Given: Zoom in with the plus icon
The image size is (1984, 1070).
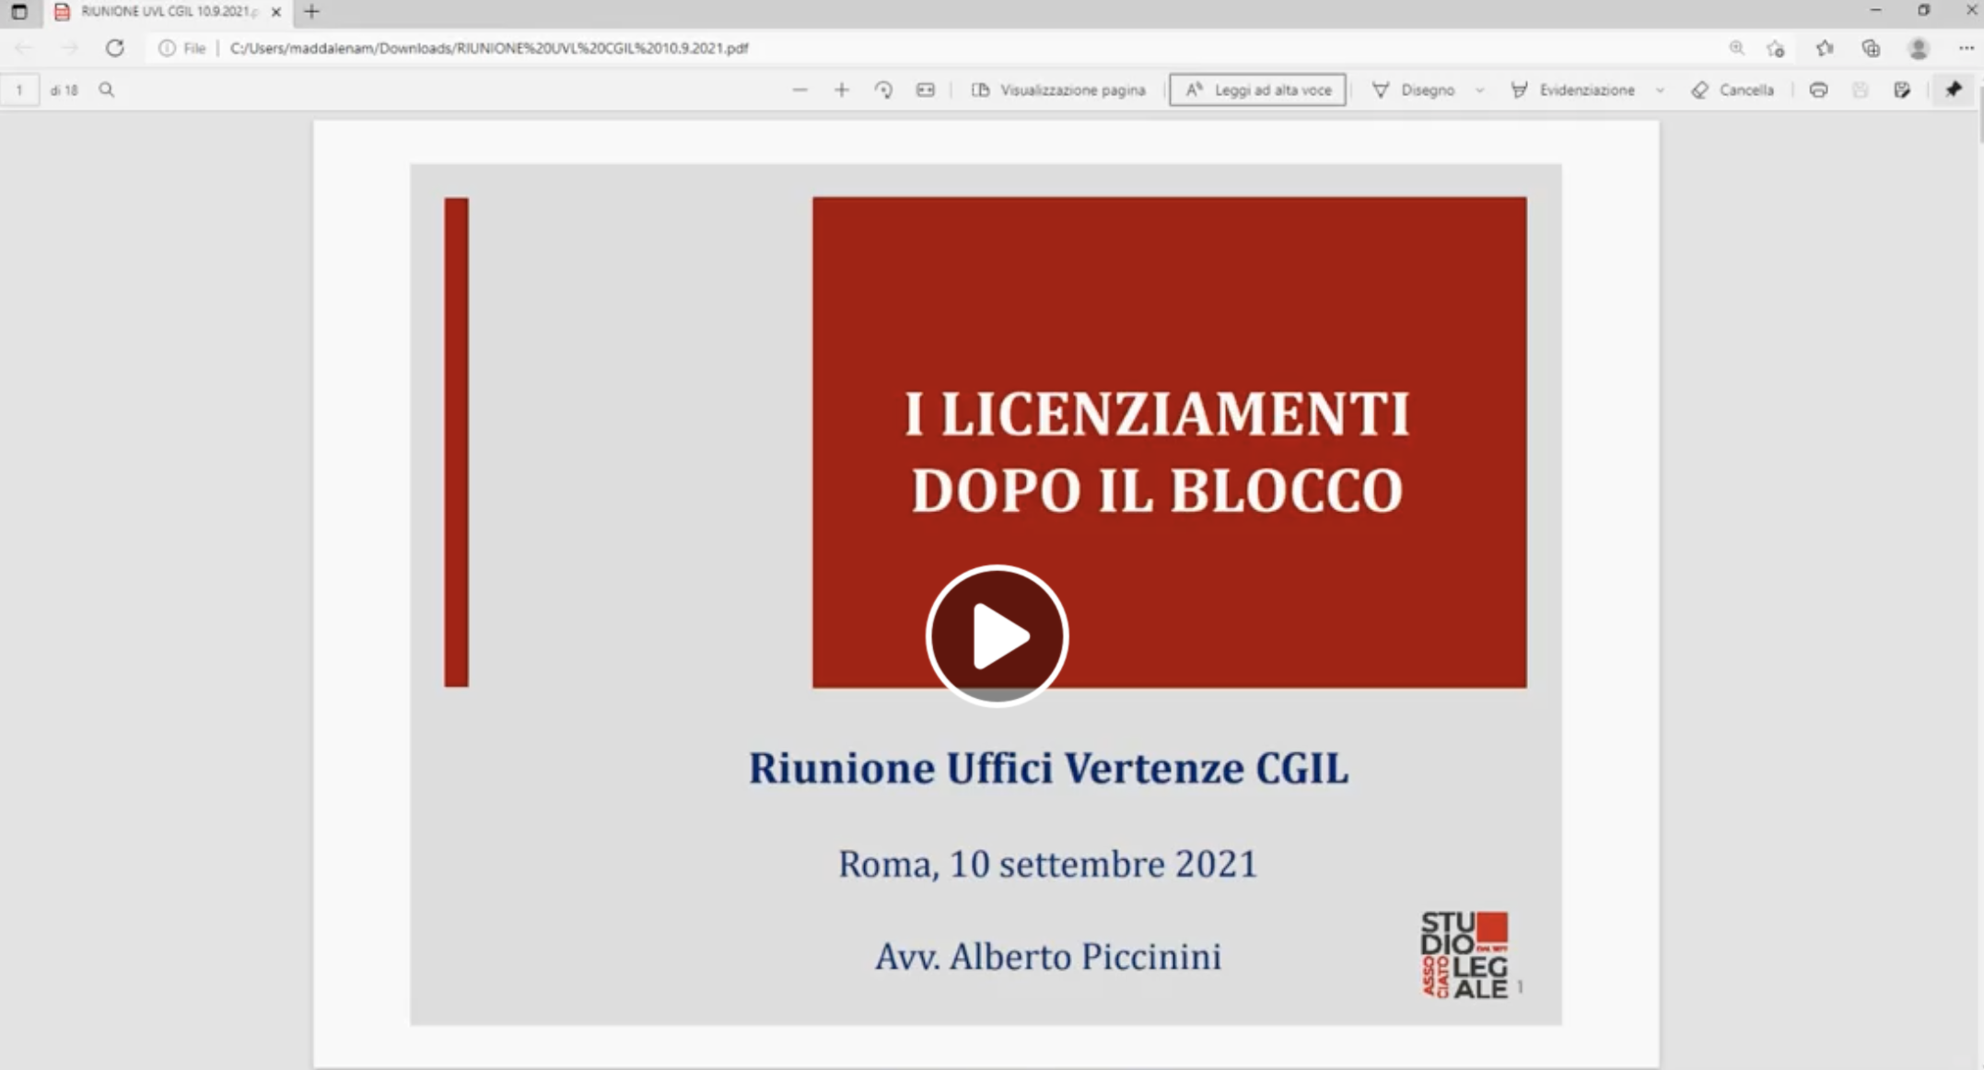Looking at the screenshot, I should click(841, 90).
